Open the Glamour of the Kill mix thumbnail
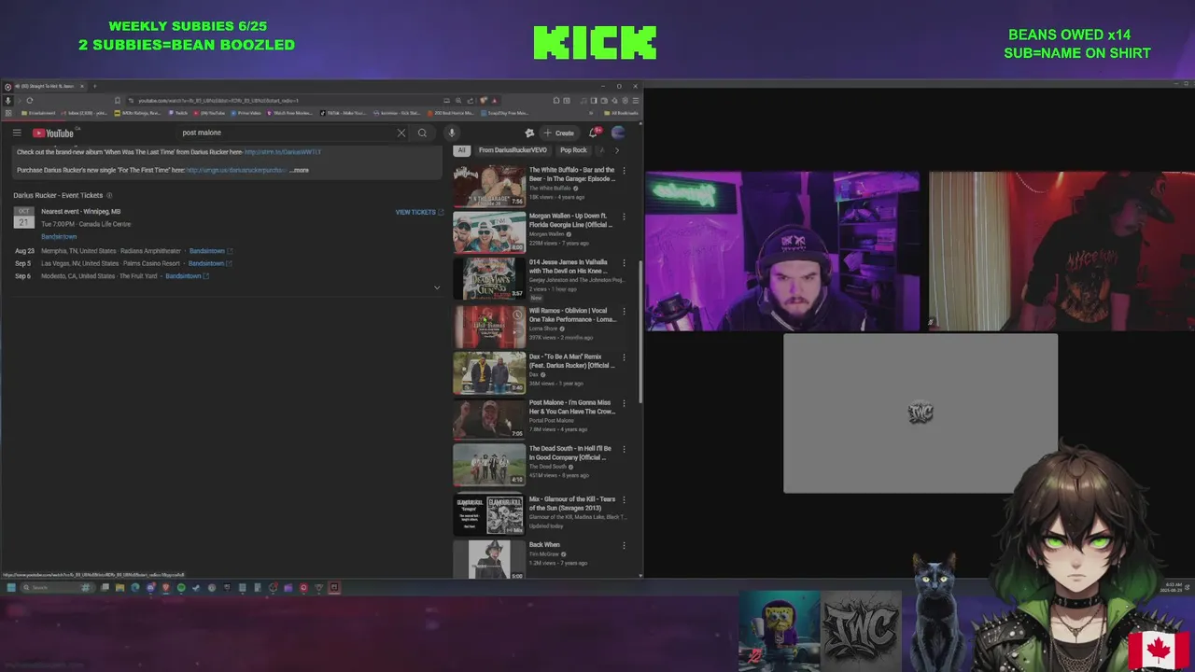This screenshot has width=1195, height=672. pos(489,514)
